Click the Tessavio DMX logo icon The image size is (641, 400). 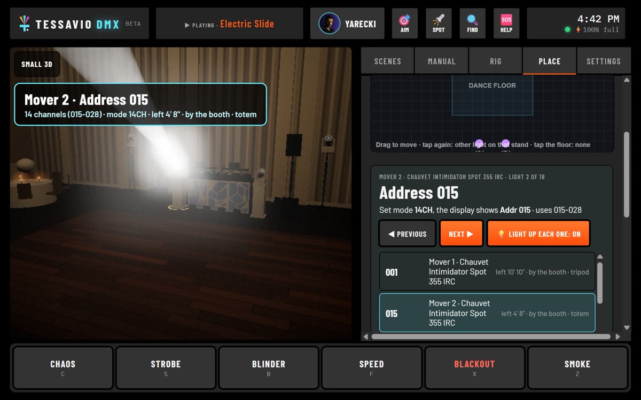[x=24, y=23]
